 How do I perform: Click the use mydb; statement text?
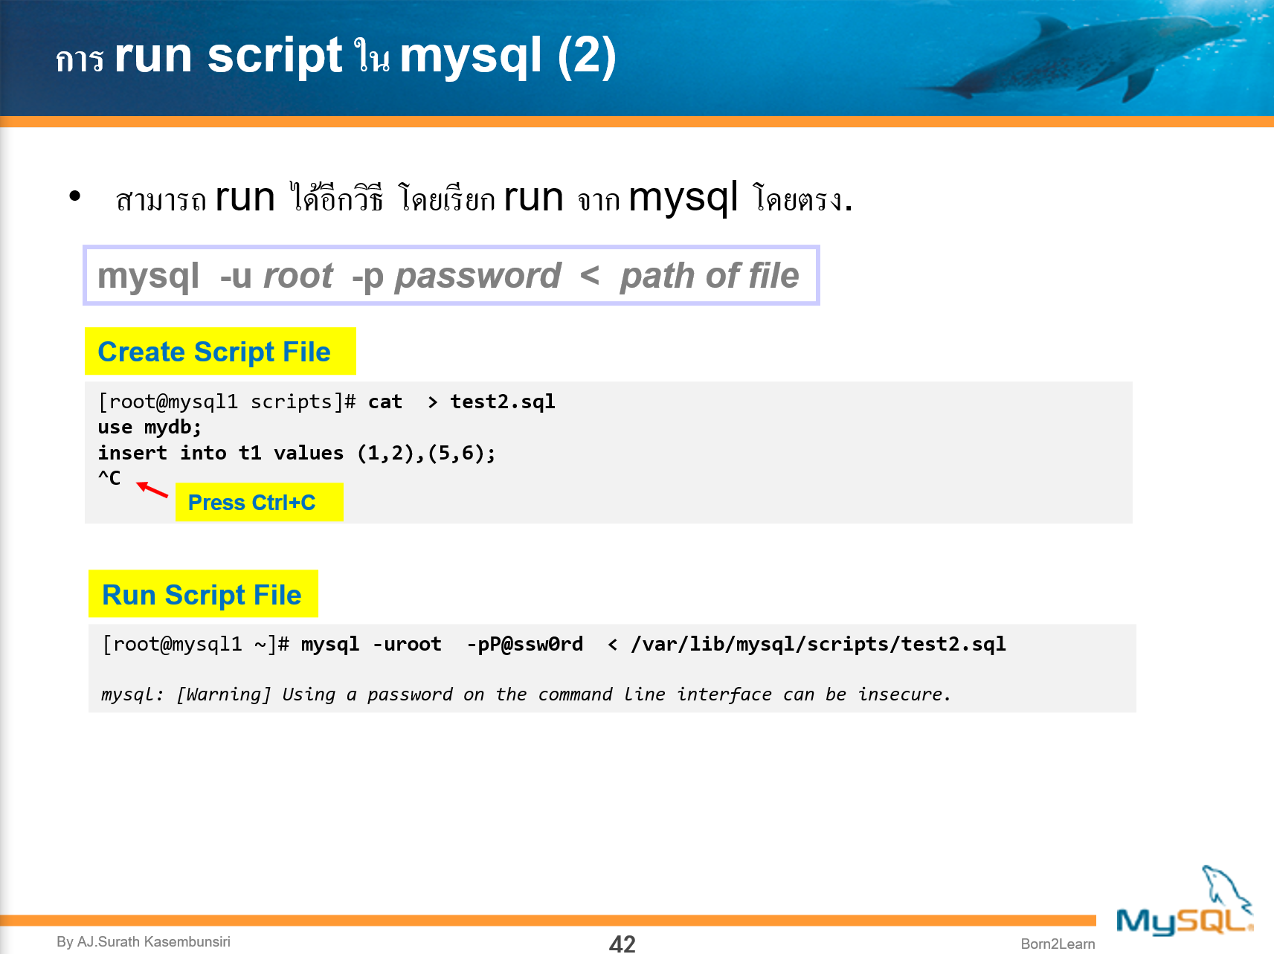148,426
